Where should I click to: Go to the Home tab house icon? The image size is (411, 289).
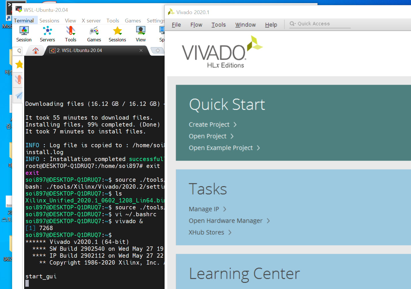click(x=36, y=51)
